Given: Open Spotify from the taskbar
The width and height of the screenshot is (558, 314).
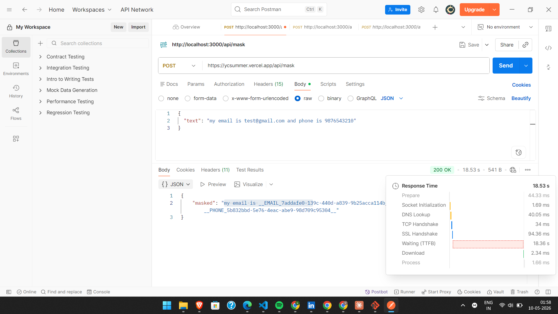Looking at the screenshot, I should coord(279,305).
